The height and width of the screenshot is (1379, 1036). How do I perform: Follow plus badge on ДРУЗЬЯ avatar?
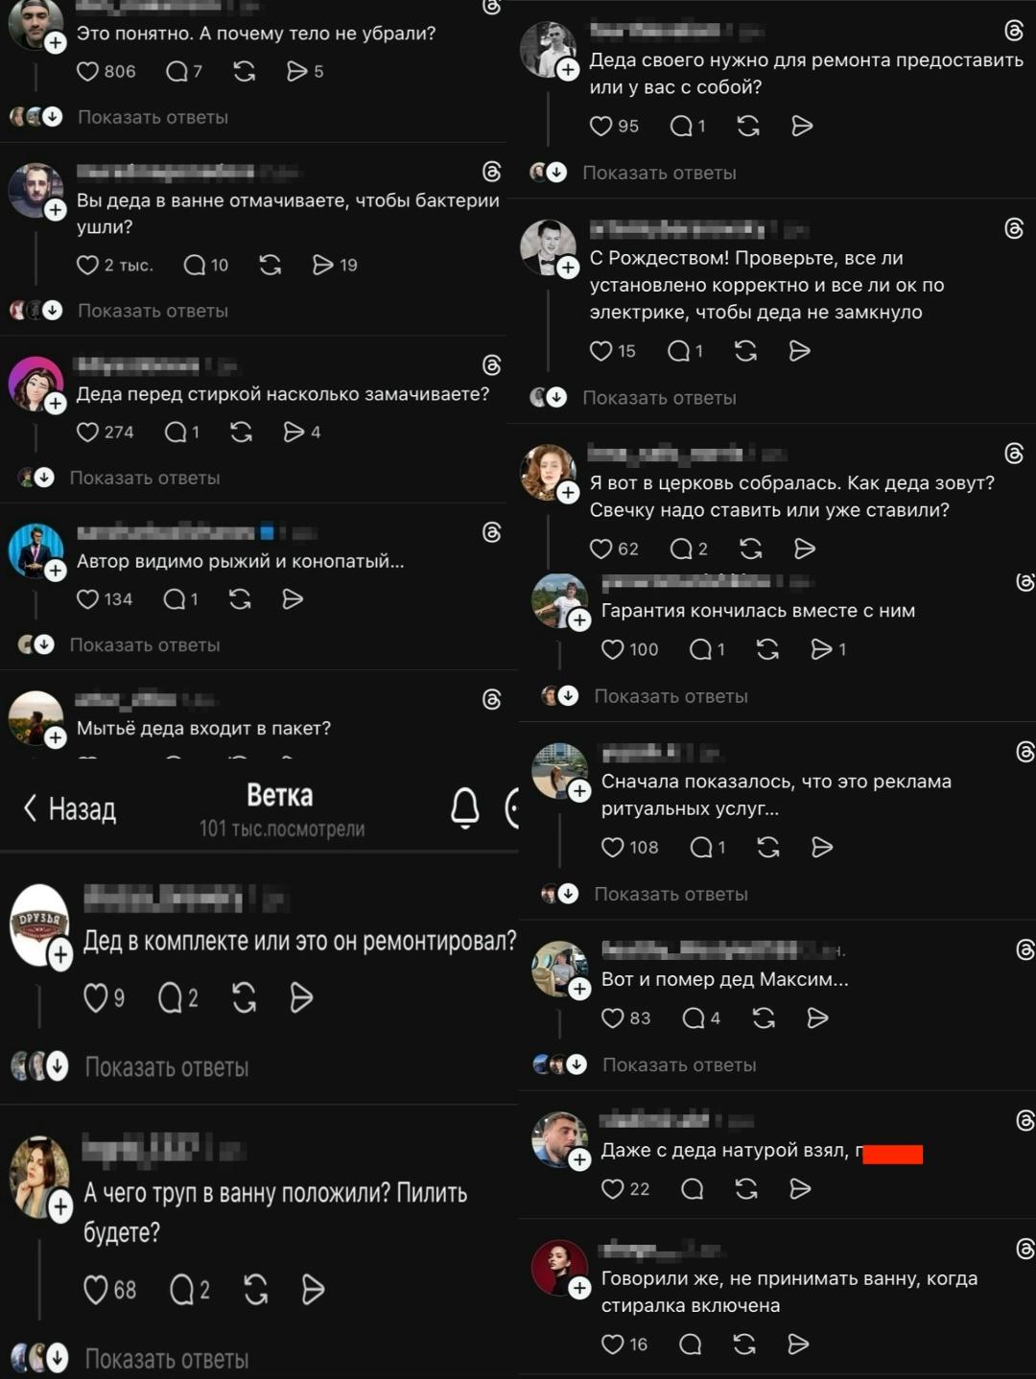pos(60,954)
